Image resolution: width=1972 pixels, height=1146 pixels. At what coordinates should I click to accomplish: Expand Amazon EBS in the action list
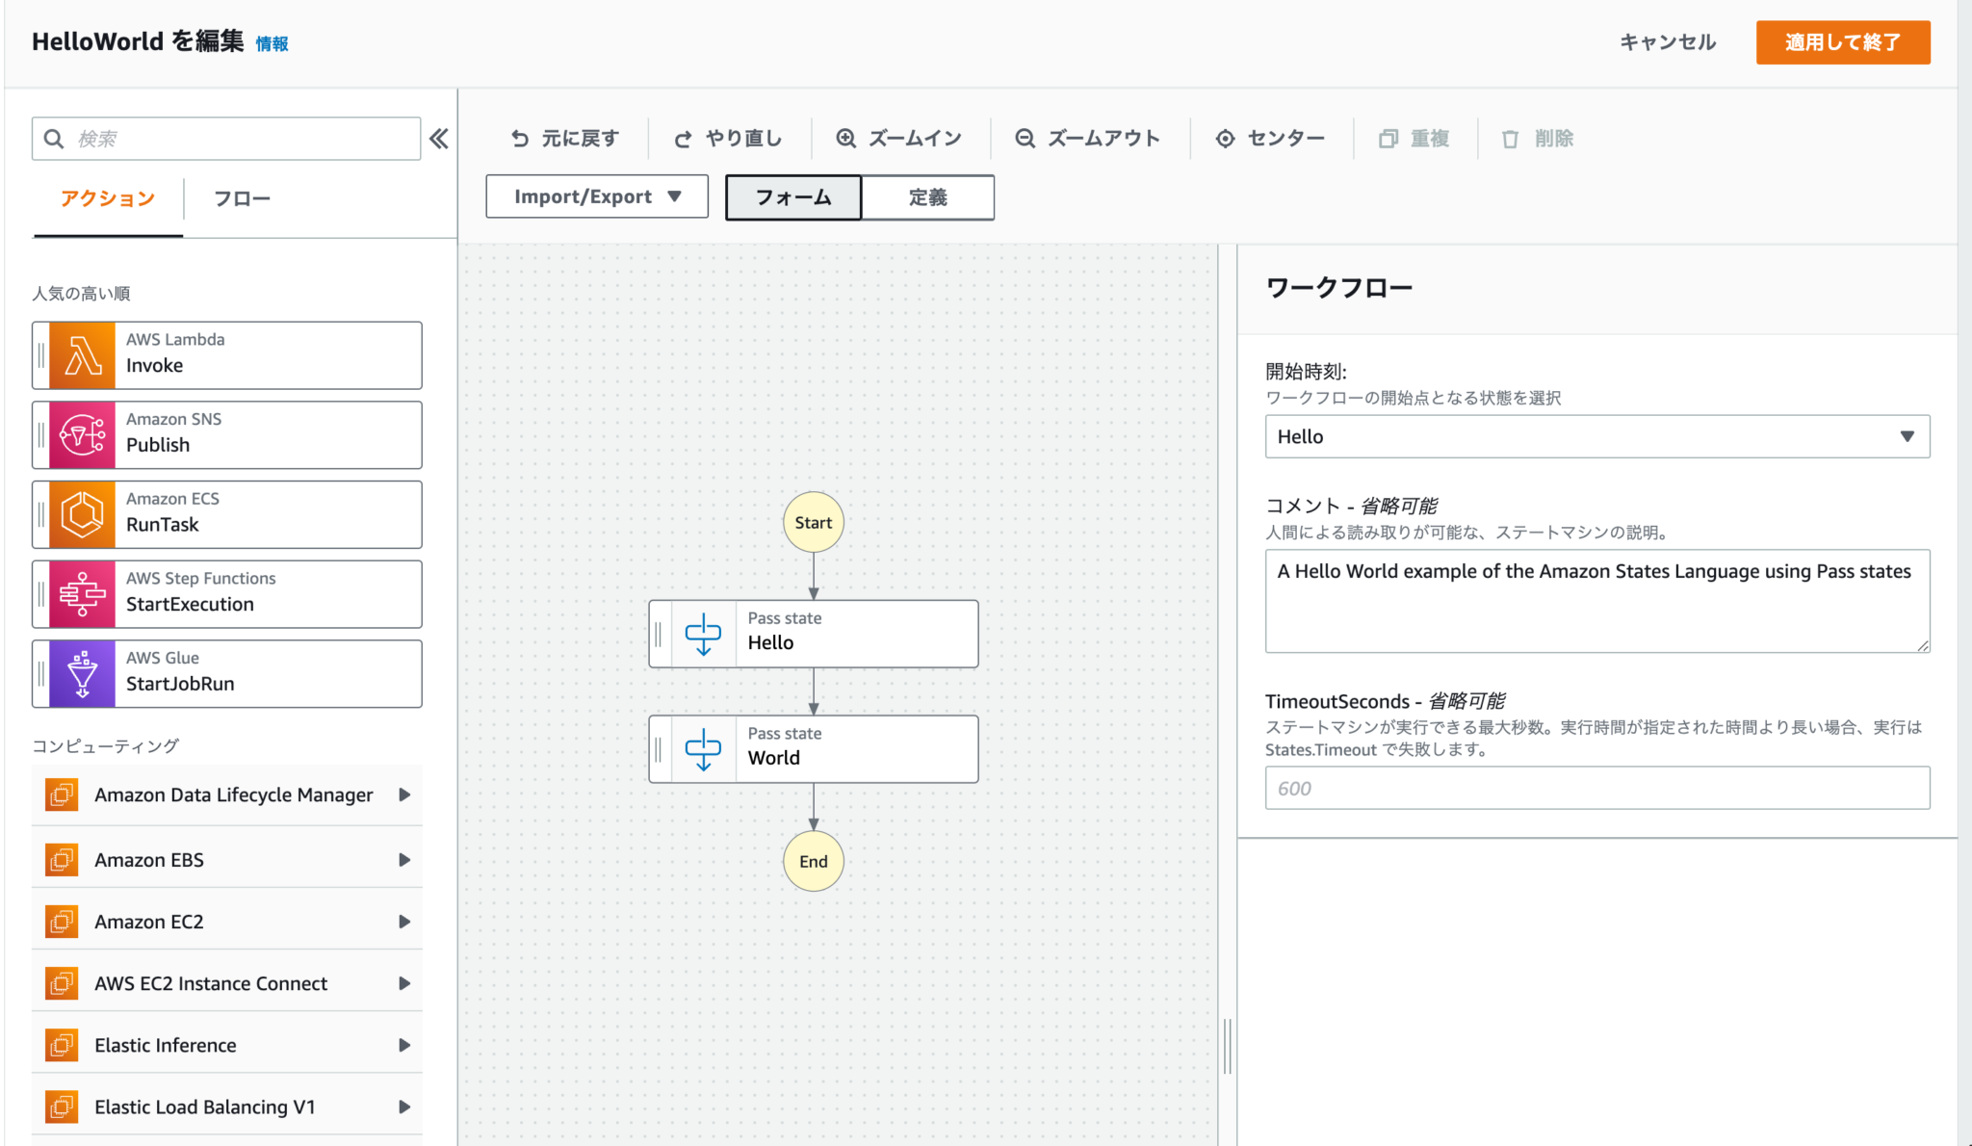(x=227, y=860)
